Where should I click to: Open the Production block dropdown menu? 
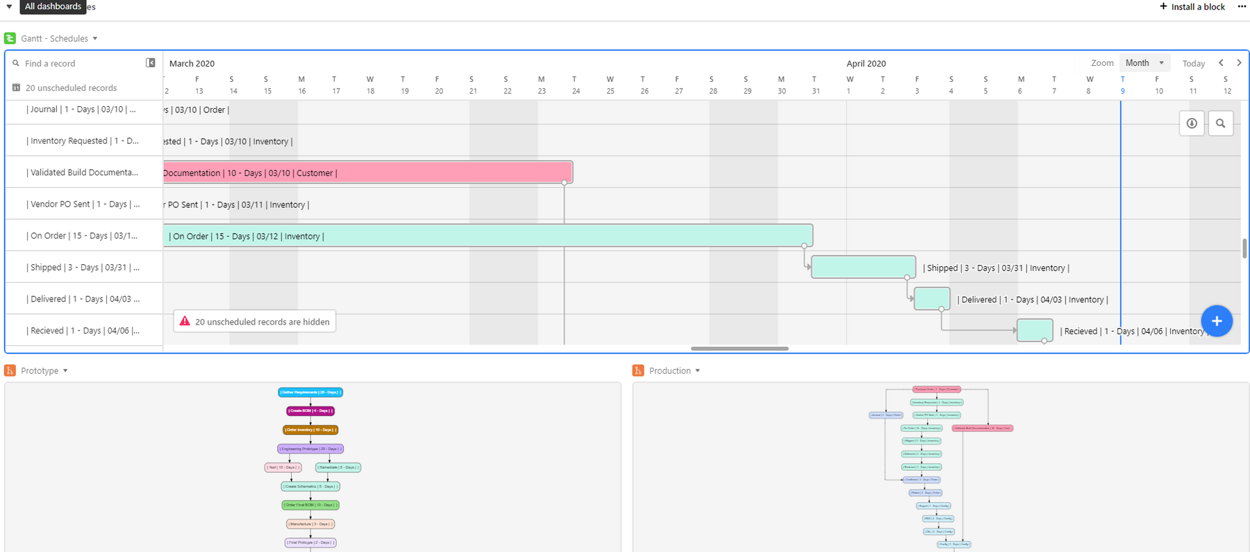(697, 371)
